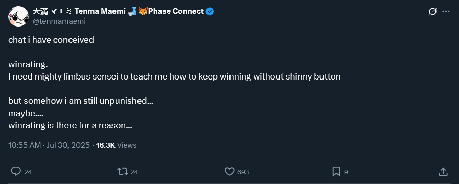Toggle the bookmark icon
The height and width of the screenshot is (184, 459).
pyautogui.click(x=336, y=171)
